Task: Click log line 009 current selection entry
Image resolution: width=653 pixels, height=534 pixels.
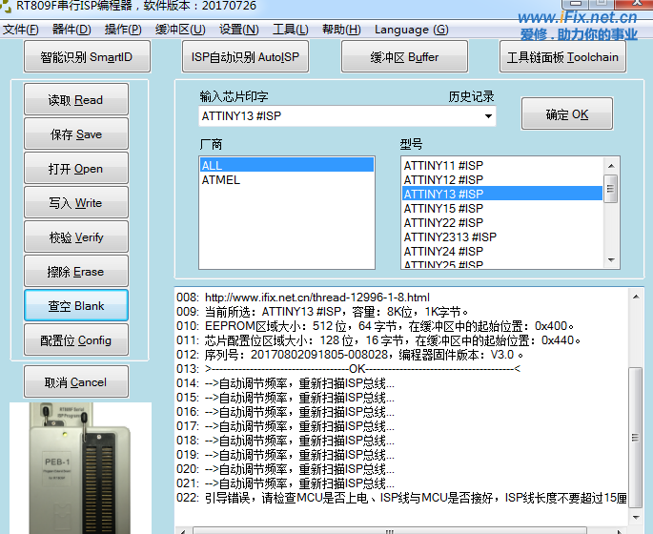Action: [x=322, y=311]
